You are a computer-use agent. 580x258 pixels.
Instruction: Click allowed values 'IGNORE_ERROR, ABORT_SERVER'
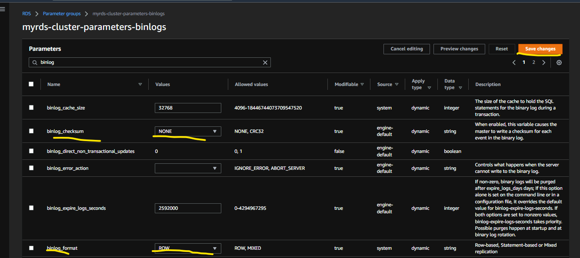(x=270, y=168)
